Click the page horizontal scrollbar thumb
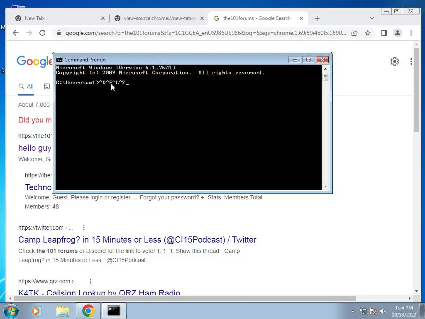 coord(185,298)
